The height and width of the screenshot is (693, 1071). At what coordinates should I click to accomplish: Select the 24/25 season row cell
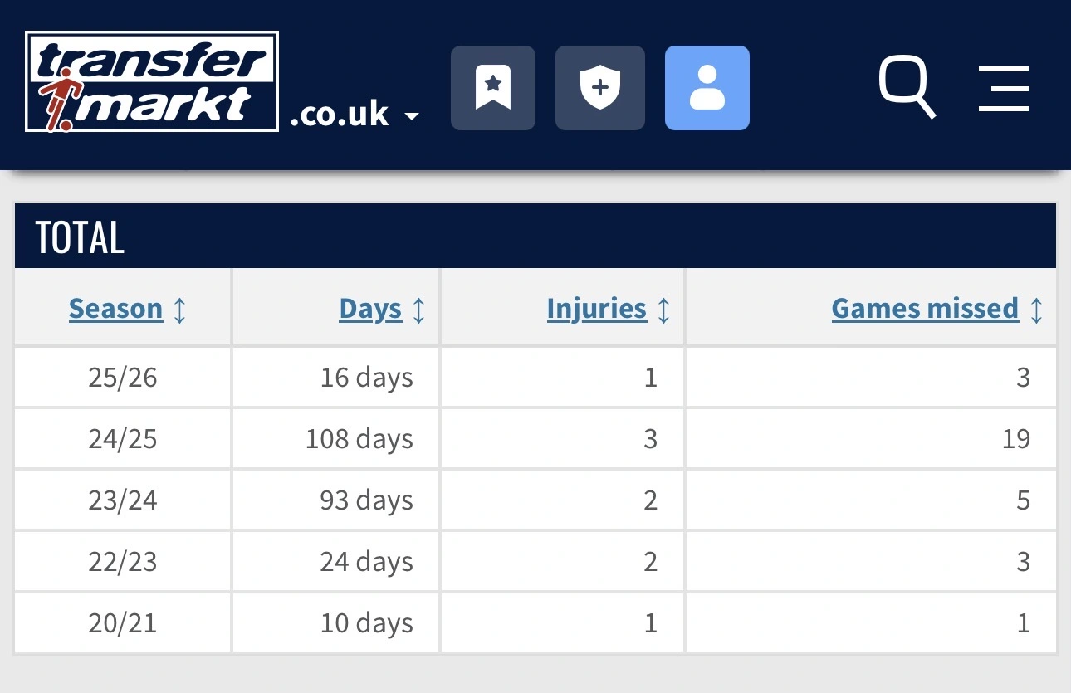(x=122, y=439)
